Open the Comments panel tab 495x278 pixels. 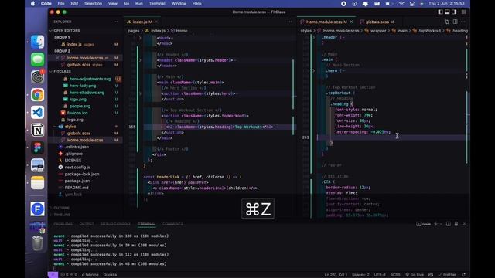[x=172, y=224]
